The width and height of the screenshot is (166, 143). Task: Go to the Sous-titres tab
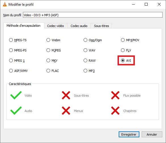coord(101,26)
